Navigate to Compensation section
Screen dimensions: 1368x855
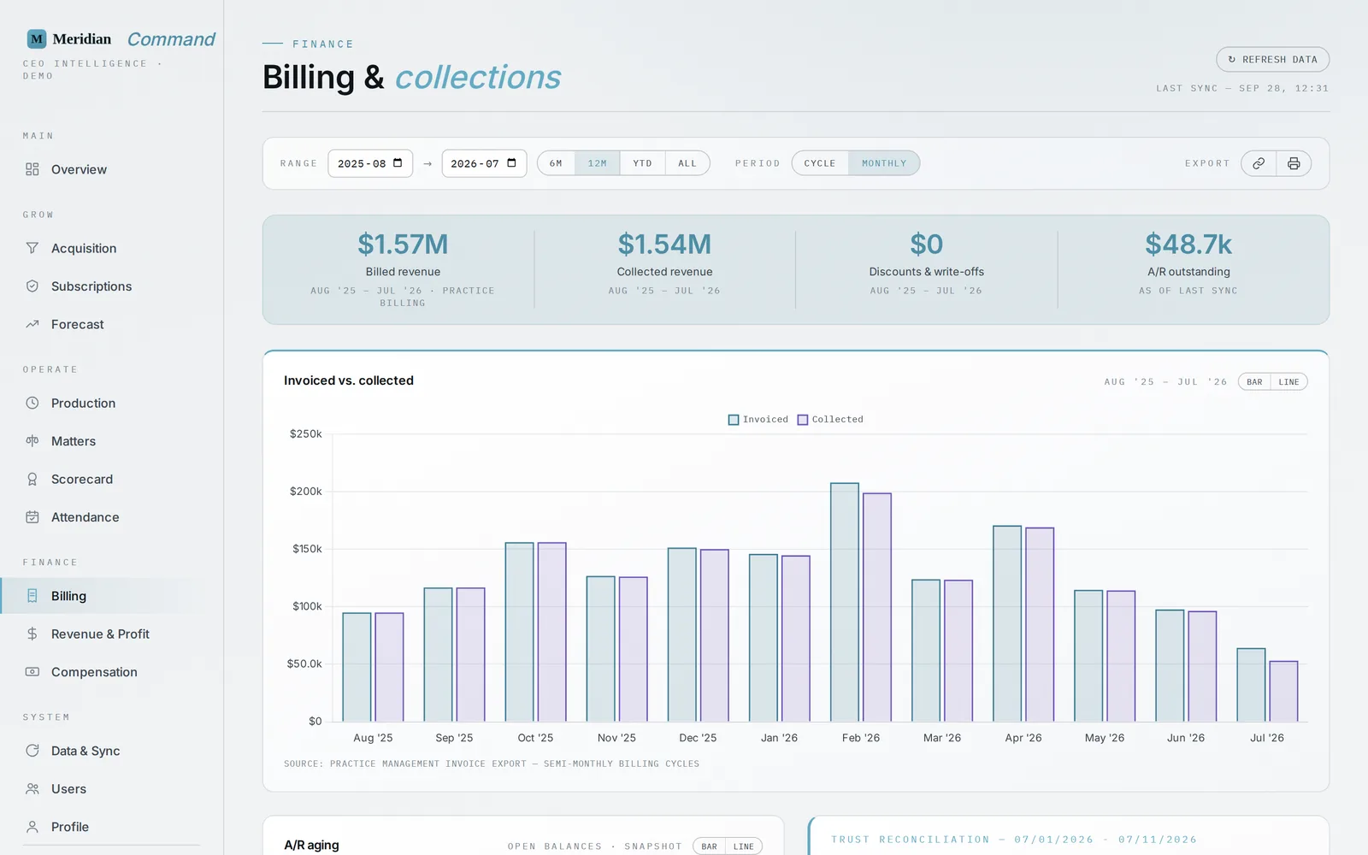94,672
